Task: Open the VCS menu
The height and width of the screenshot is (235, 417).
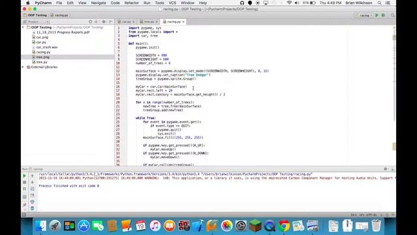Action: (172, 3)
